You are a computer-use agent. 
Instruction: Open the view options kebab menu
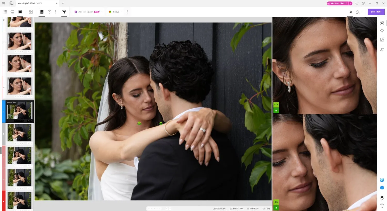[x=55, y=12]
